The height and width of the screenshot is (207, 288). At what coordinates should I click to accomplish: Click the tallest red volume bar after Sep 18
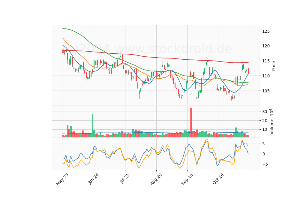point(191,123)
